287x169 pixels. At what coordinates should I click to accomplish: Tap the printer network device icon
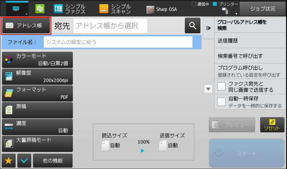point(225,11)
